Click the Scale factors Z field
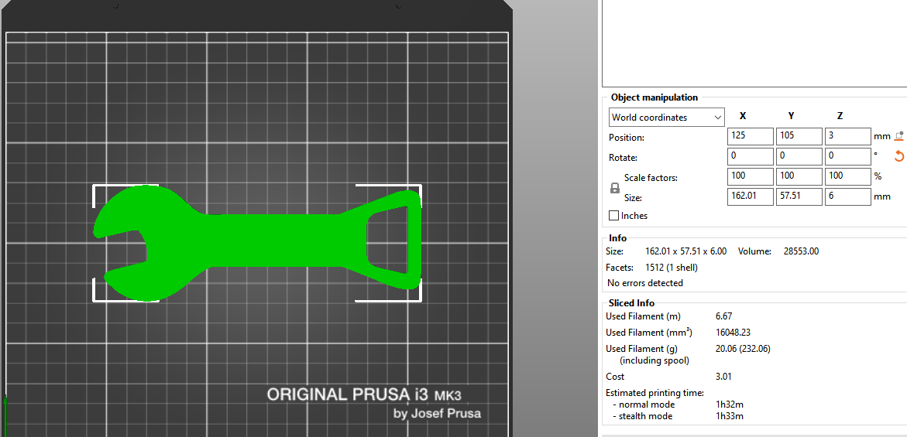Viewport: 907px width, 437px height. click(x=847, y=177)
